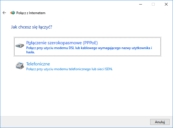The height and width of the screenshot is (128, 173).
Task: Click the dial-up description mentioning ISDN
Action: point(69,69)
